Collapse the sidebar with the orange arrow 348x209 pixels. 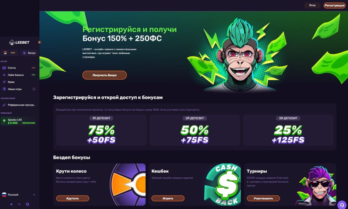(x=39, y=42)
